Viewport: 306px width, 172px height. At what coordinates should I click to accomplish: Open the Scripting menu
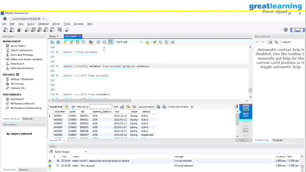(79, 24)
